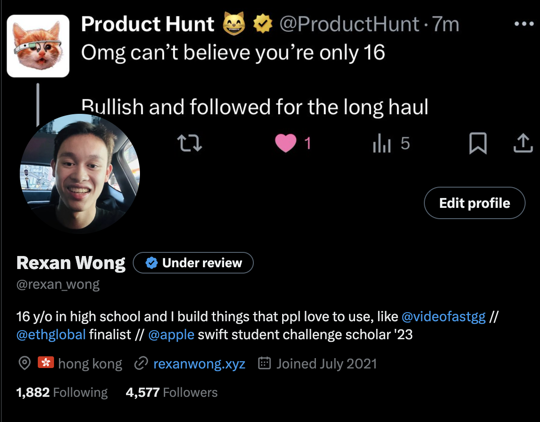Click the Product Hunt cat avatar
540x422 pixels.
point(38,46)
